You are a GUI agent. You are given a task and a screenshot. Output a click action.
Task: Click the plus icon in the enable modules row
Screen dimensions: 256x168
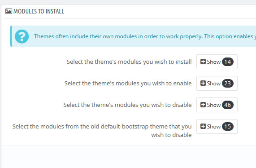pos(203,83)
